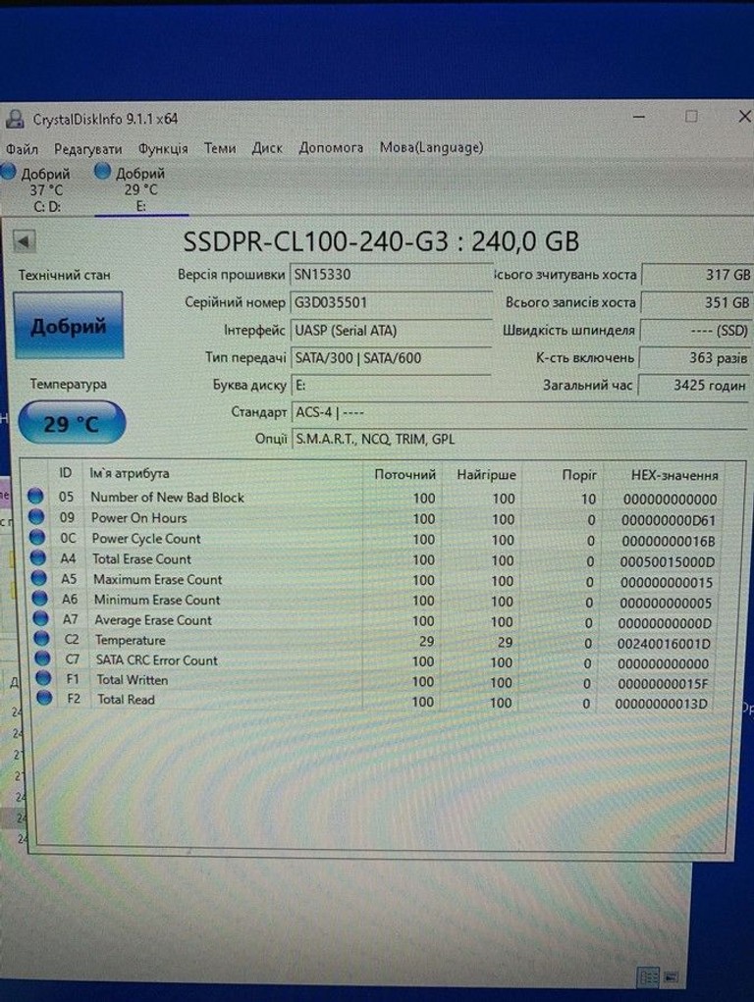The width and height of the screenshot is (754, 1002).
Task: Close the CrystalDiskInfo window
Action: 744,116
